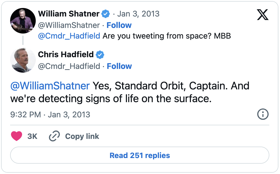Image resolution: width=280 pixels, height=174 pixels.
Task: Open the tweet info circle icon
Action: tap(263, 114)
